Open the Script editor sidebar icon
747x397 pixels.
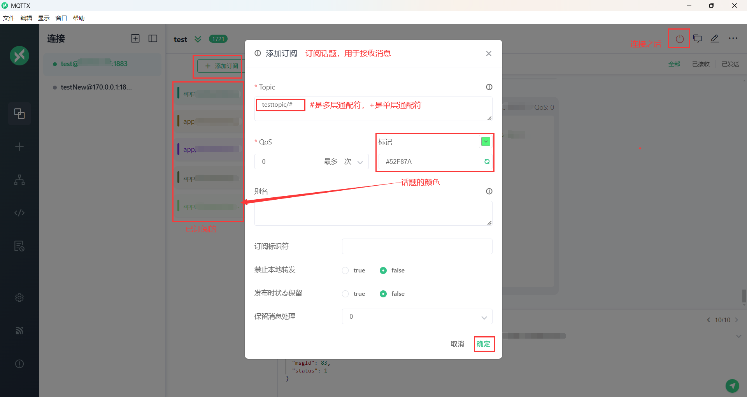point(19,213)
